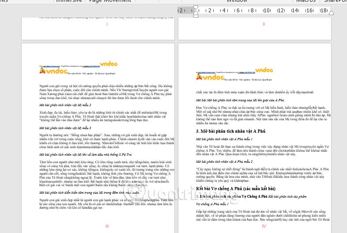
Task: Click the tagline under the page III vndoc logo
Action: point(91,73)
